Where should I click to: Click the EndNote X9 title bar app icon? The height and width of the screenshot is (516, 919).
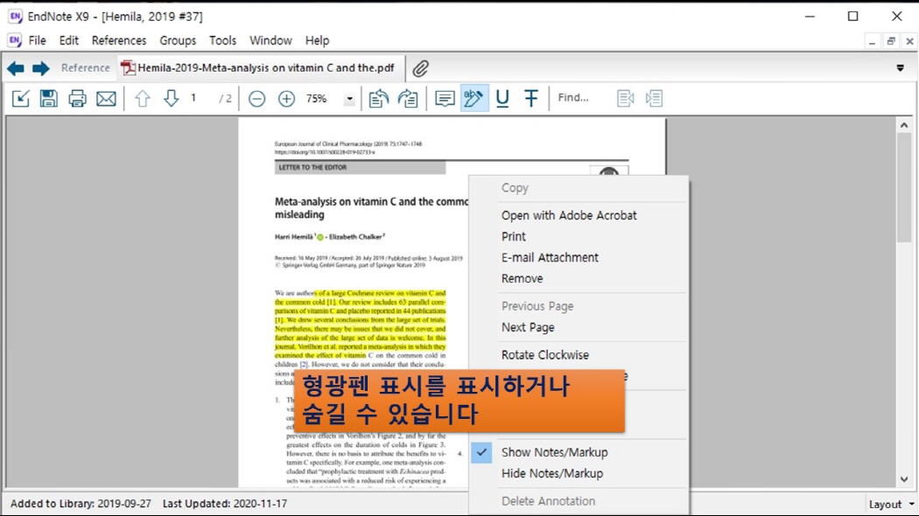[x=15, y=17]
